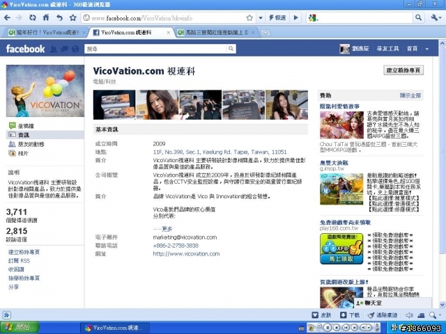Open g.imop.tw sponsored ad title
Viewport: 446px width, 334px height.
pos(334,163)
